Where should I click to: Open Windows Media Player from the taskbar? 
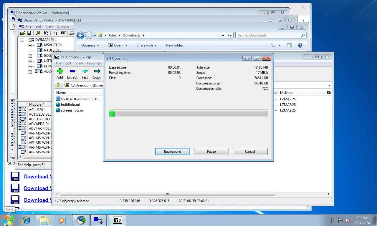(62, 220)
